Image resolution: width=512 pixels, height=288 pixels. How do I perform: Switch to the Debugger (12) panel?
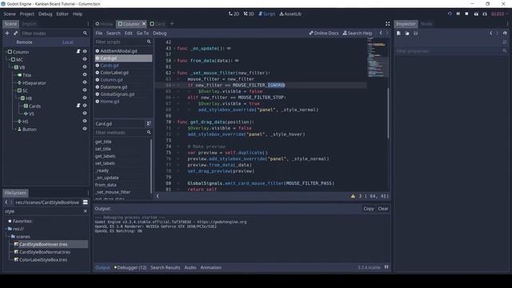click(130, 267)
